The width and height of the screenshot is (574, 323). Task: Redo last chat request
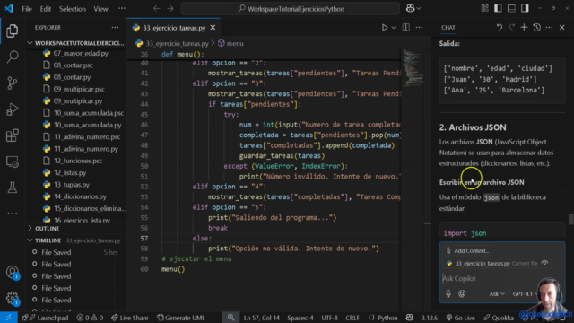tap(512, 28)
